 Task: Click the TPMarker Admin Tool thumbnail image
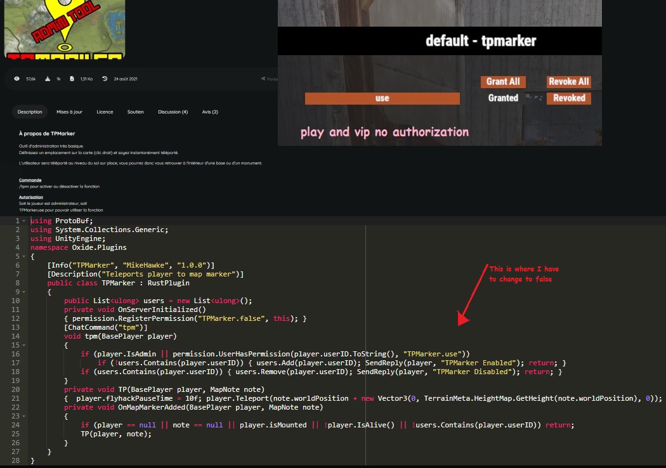coord(65,29)
